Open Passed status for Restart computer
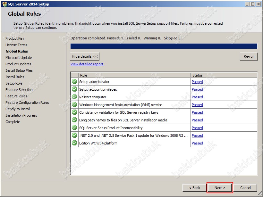The width and height of the screenshot is (263, 197). [197, 97]
